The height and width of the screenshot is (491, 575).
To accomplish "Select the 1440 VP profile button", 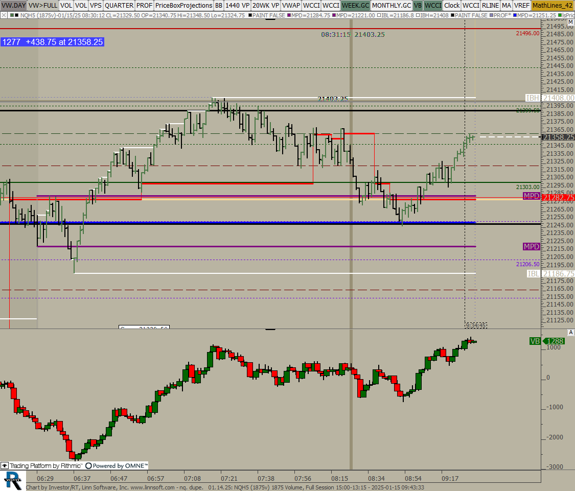I will pyautogui.click(x=237, y=5).
